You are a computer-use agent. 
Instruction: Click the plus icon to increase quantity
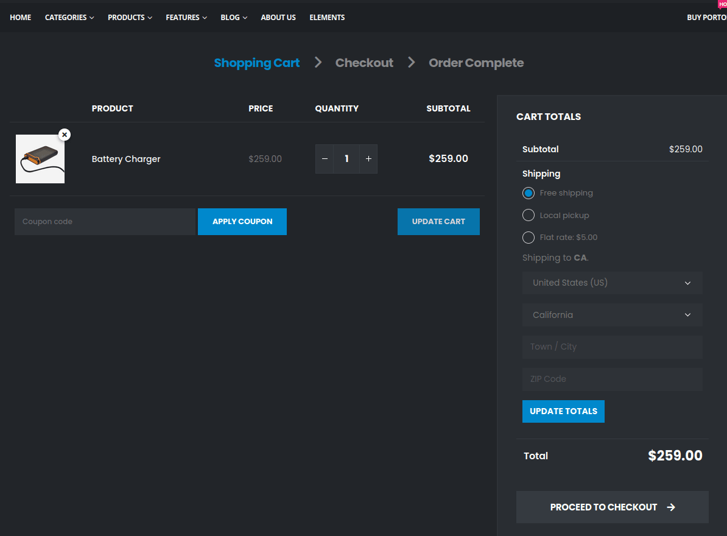368,159
